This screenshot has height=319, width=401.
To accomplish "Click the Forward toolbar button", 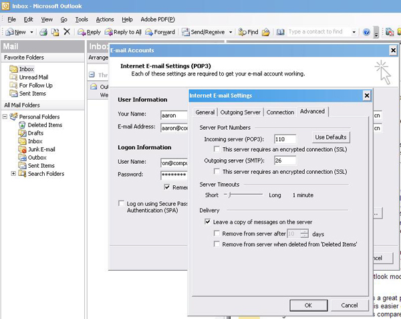I will click(160, 32).
